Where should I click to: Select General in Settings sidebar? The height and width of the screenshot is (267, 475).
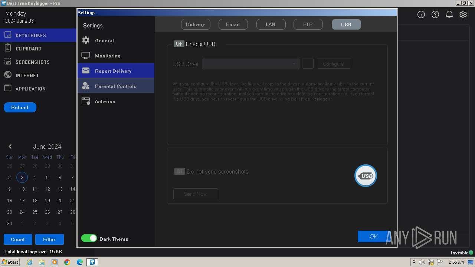click(116, 40)
